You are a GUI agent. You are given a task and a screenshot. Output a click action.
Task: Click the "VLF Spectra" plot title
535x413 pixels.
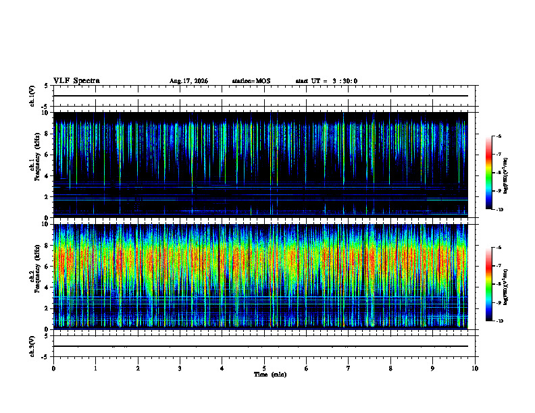pos(76,81)
